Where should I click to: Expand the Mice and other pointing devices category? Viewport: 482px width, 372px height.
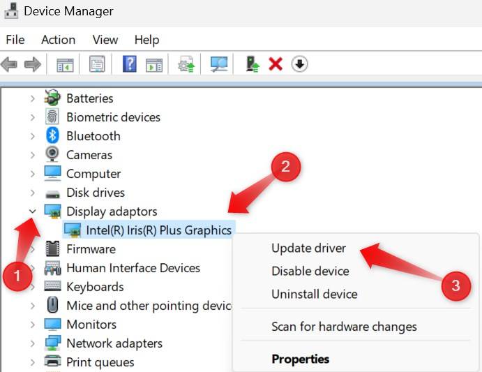pos(33,306)
